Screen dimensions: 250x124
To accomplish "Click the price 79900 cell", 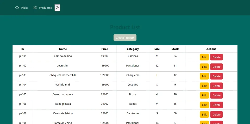I will pos(105,105).
